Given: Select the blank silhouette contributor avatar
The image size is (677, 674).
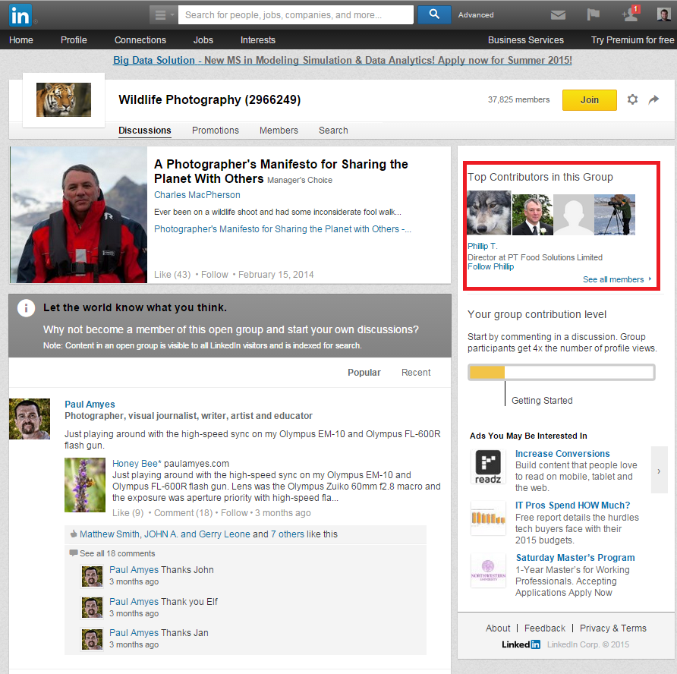Looking at the screenshot, I should click(x=573, y=215).
